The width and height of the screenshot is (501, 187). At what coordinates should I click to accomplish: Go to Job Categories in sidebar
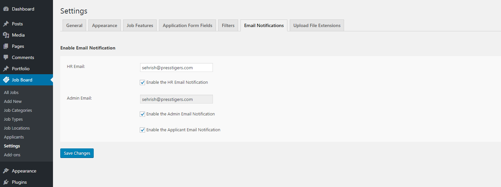pos(18,110)
